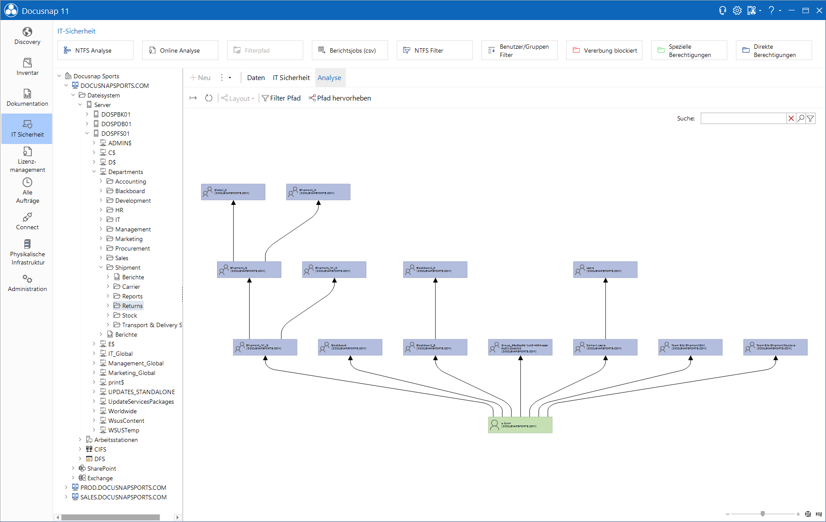Click the Spezielle Berechtigungen button

point(689,50)
